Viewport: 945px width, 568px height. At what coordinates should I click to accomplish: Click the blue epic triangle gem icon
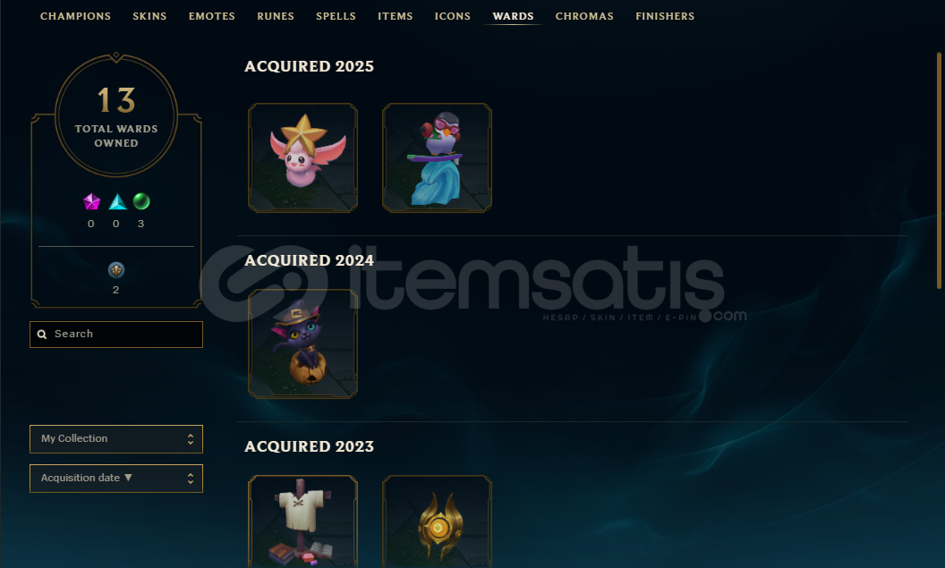click(117, 202)
